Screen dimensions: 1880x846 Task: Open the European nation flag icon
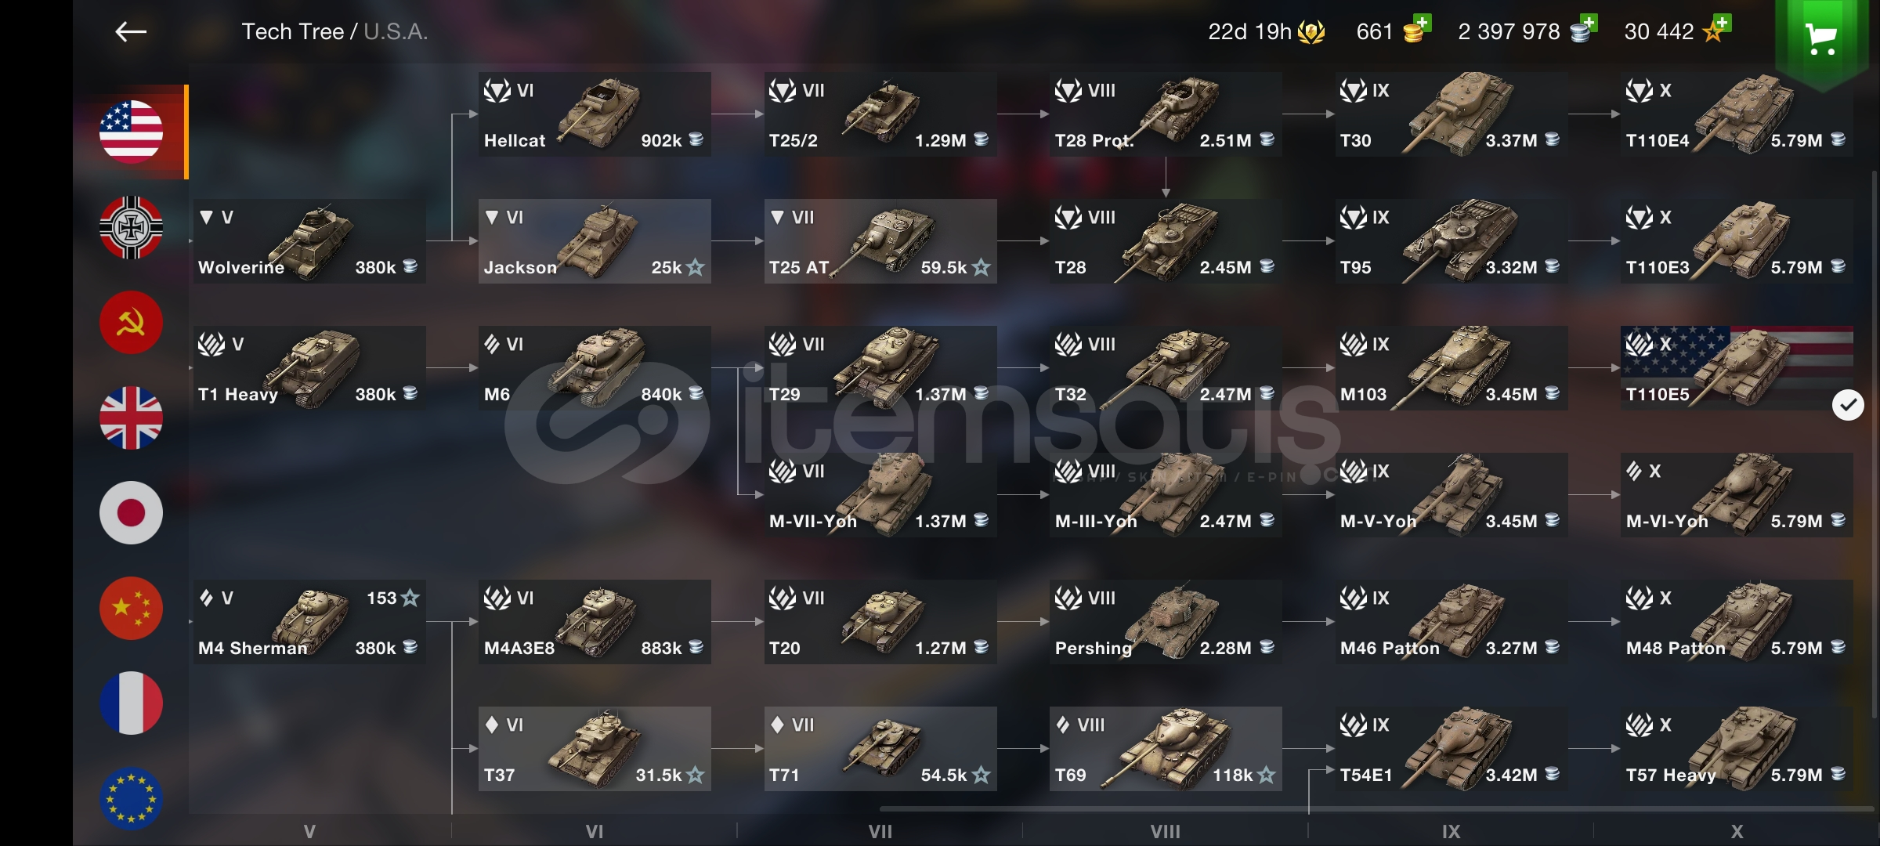pyautogui.click(x=131, y=798)
